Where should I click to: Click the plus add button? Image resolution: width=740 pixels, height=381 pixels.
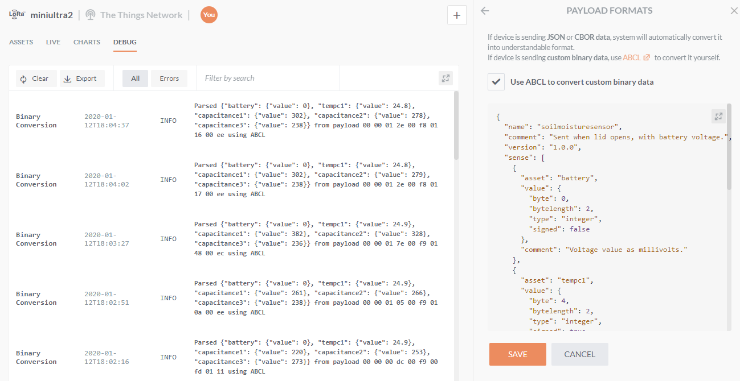click(x=456, y=15)
